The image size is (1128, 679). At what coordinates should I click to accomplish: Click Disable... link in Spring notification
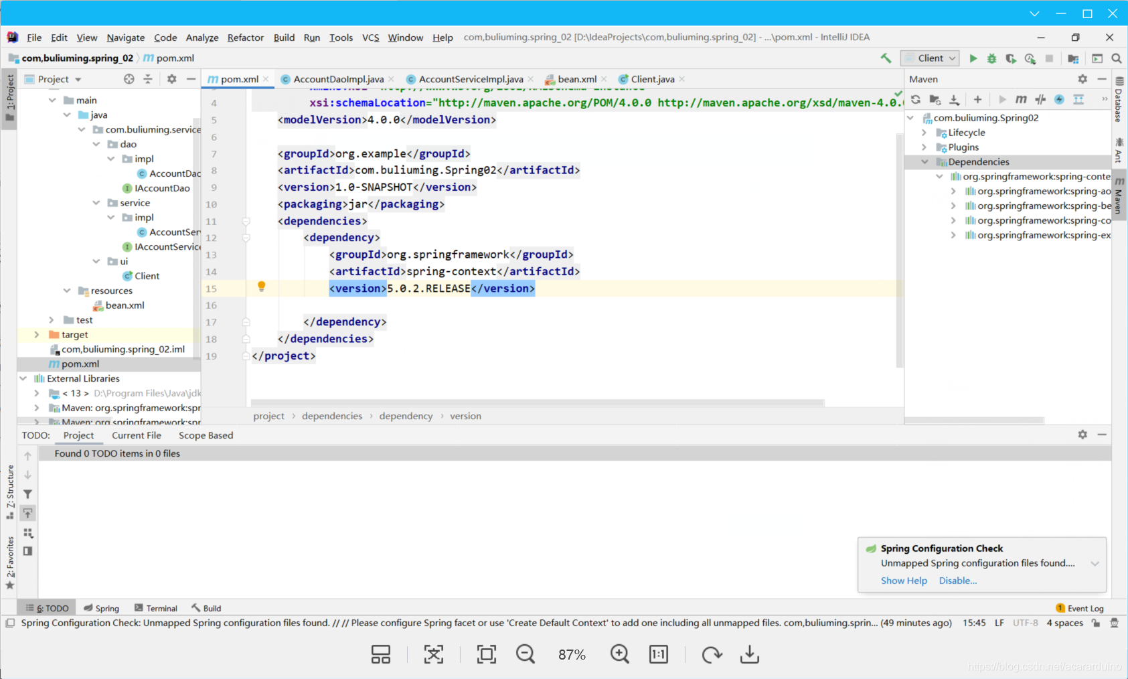[x=958, y=581]
